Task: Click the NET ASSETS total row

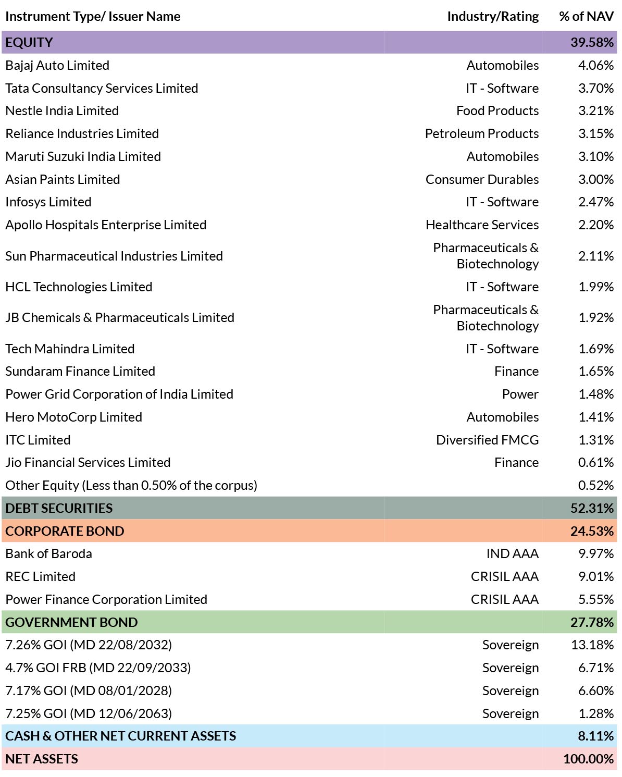Action: [309, 759]
